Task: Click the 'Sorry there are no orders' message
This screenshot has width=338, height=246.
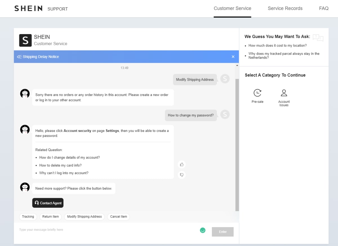Action: pyautogui.click(x=103, y=97)
